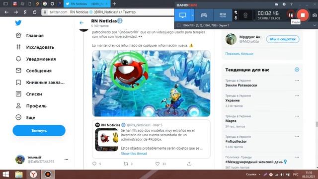Take a Bandicam screenshot with the camera icon
318x179 pixels.
coord(315,15)
